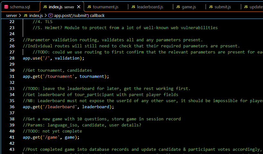Click the cube symbol icon in breadcrumb
This screenshot has width=263, height=154.
[x=51, y=16]
